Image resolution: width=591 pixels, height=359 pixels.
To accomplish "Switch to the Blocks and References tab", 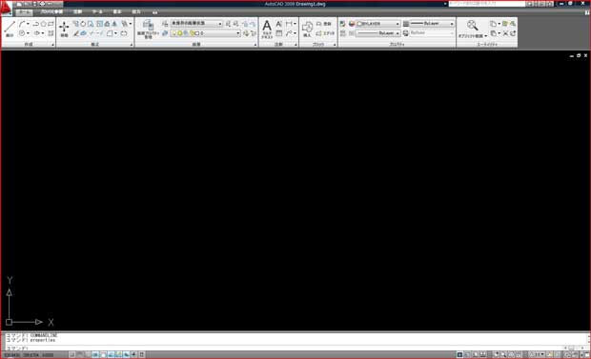I will click(51, 12).
